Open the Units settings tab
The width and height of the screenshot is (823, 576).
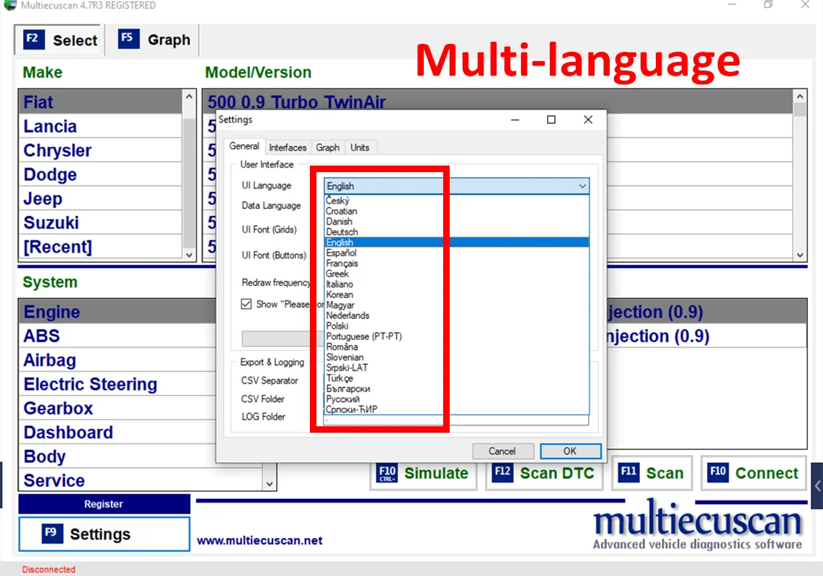click(x=360, y=148)
